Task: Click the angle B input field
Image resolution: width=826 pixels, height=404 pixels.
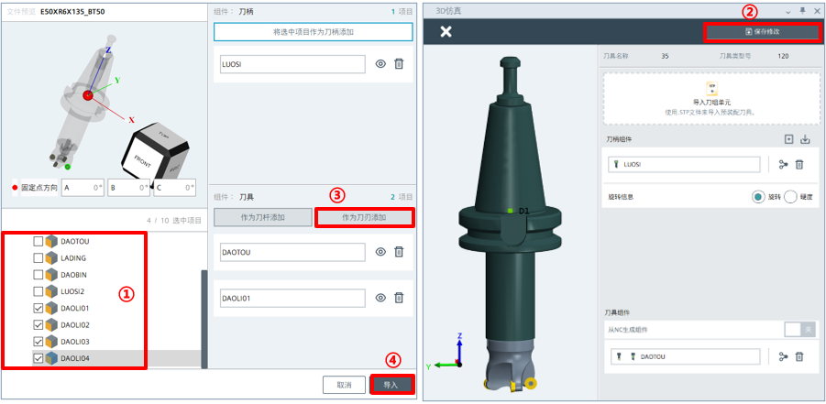Action: [128, 188]
